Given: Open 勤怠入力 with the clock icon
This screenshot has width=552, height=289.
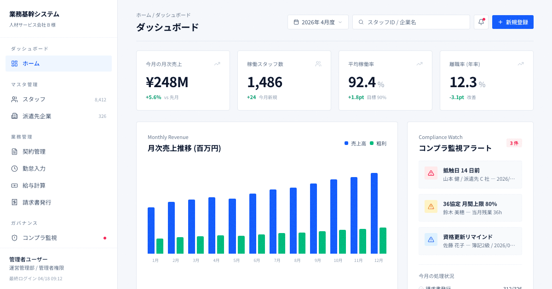Looking at the screenshot, I should 15,168.
